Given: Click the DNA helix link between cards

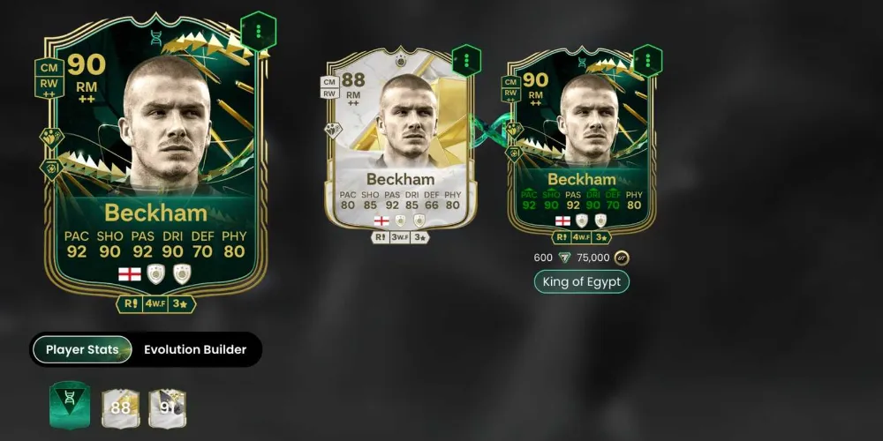Looking at the screenshot, I should pos(490,131).
